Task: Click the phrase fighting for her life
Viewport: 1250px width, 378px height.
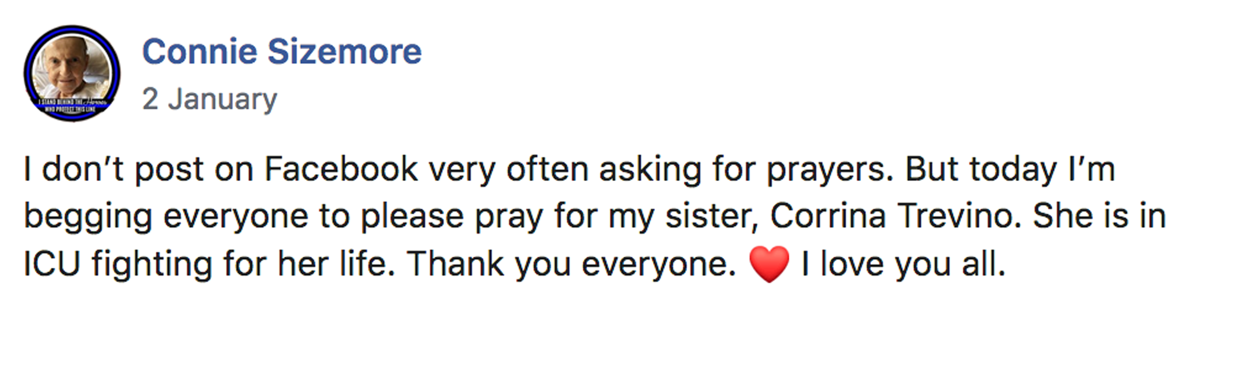Action: [x=243, y=264]
